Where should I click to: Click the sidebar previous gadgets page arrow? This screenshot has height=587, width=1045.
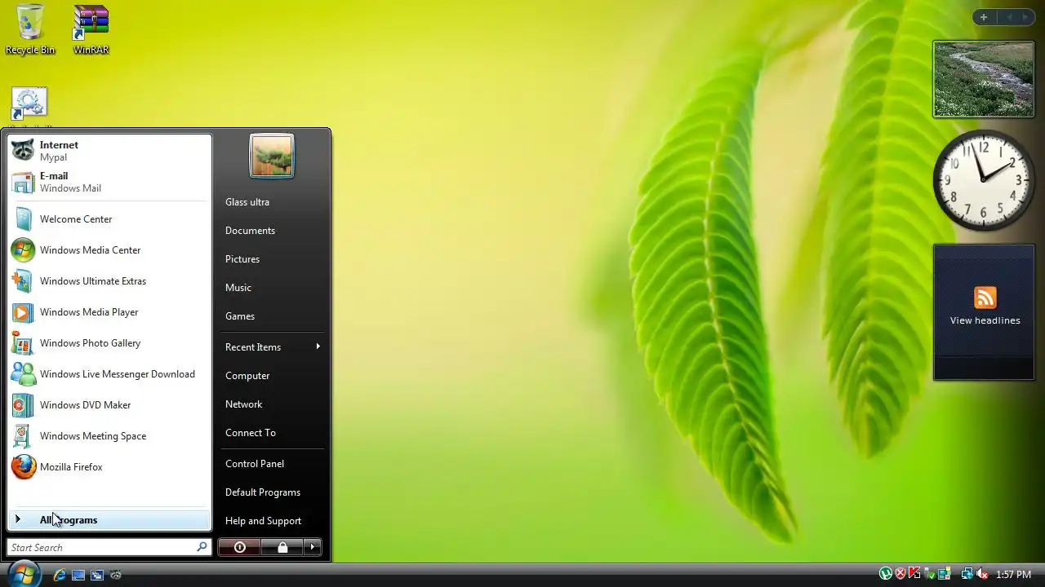tap(1009, 17)
